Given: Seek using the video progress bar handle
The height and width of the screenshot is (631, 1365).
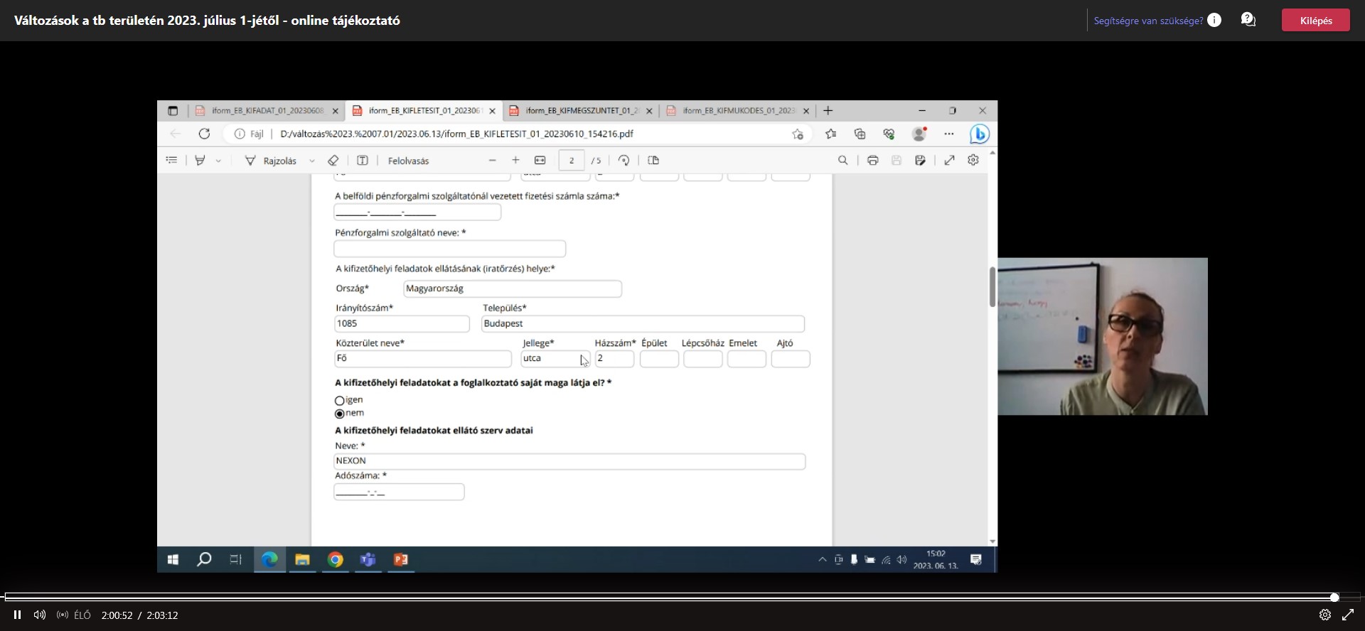Looking at the screenshot, I should point(1334,597).
